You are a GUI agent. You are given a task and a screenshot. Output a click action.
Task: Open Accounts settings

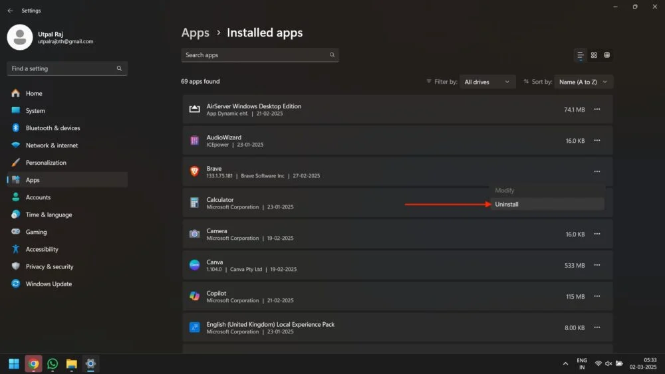point(67,197)
